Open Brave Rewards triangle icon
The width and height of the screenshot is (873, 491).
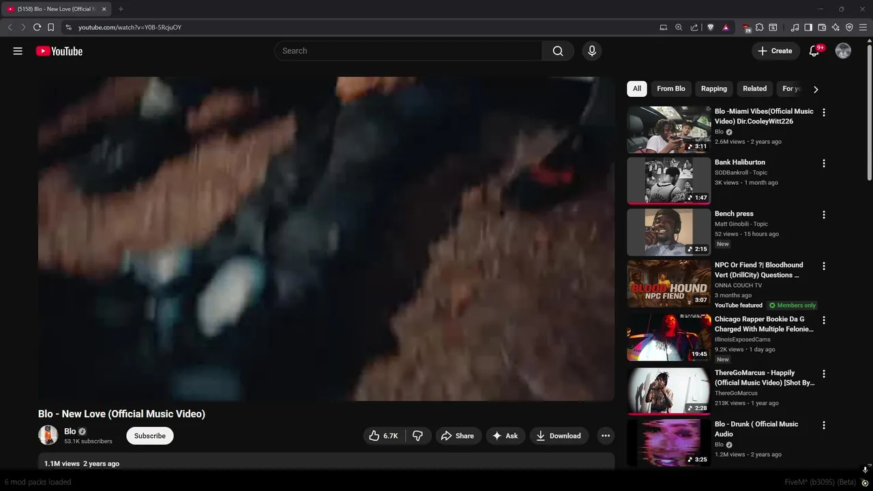click(726, 27)
